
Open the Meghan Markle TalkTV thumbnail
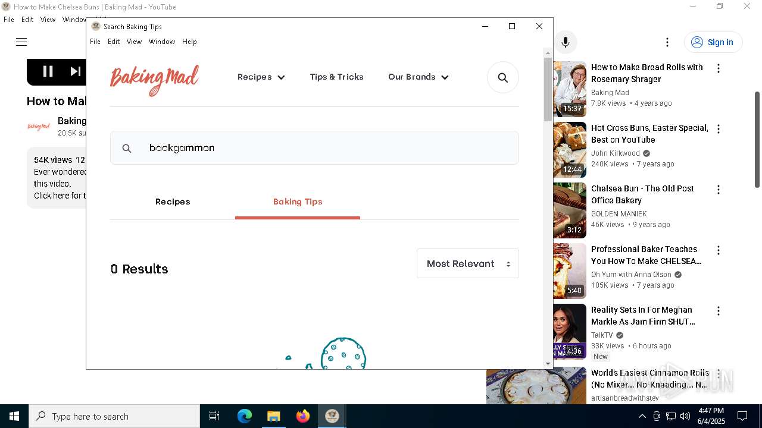tap(570, 332)
